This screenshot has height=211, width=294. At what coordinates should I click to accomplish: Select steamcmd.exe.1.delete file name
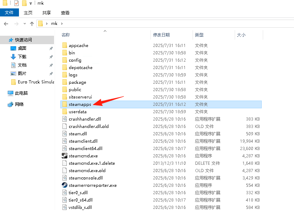click(92, 163)
